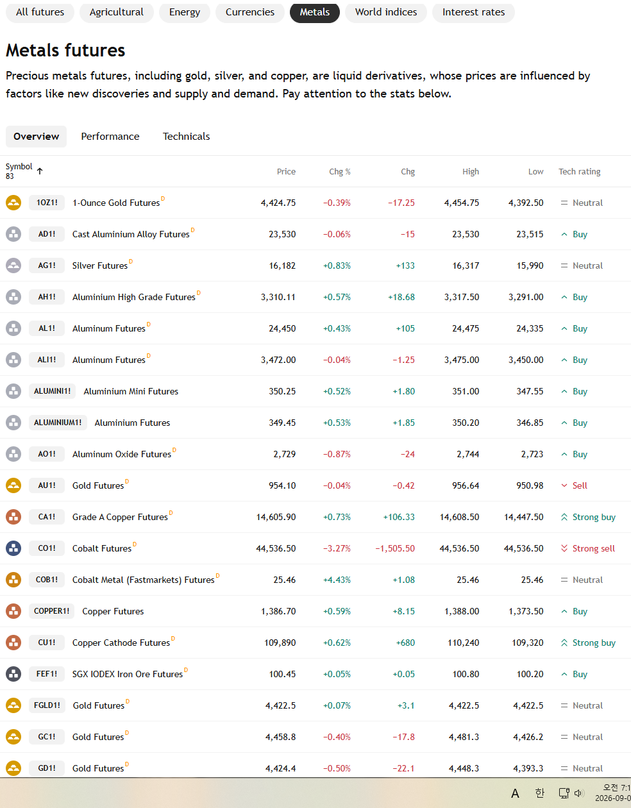
Task: Click the taskbar volume speaker icon
Action: [579, 793]
